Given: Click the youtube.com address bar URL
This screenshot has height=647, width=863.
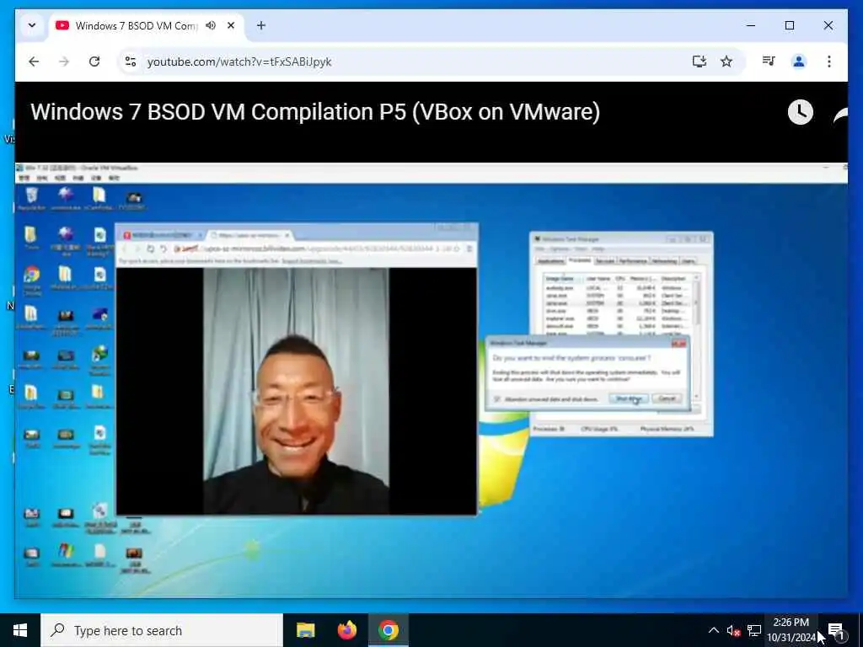Looking at the screenshot, I should point(239,61).
